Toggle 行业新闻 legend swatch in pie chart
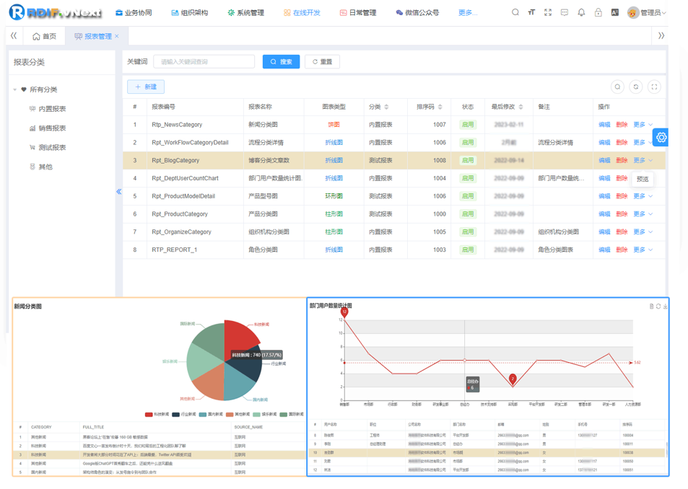688x489 pixels. click(x=175, y=414)
